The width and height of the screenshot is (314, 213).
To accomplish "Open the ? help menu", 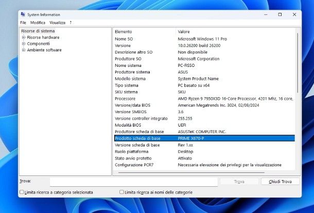I will [71, 23].
